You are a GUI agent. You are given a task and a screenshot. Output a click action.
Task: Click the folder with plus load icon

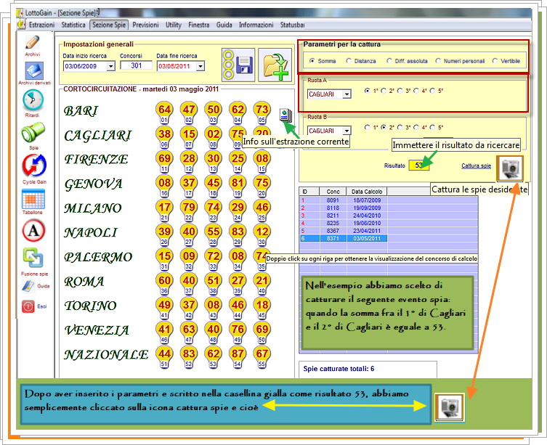[x=275, y=65]
